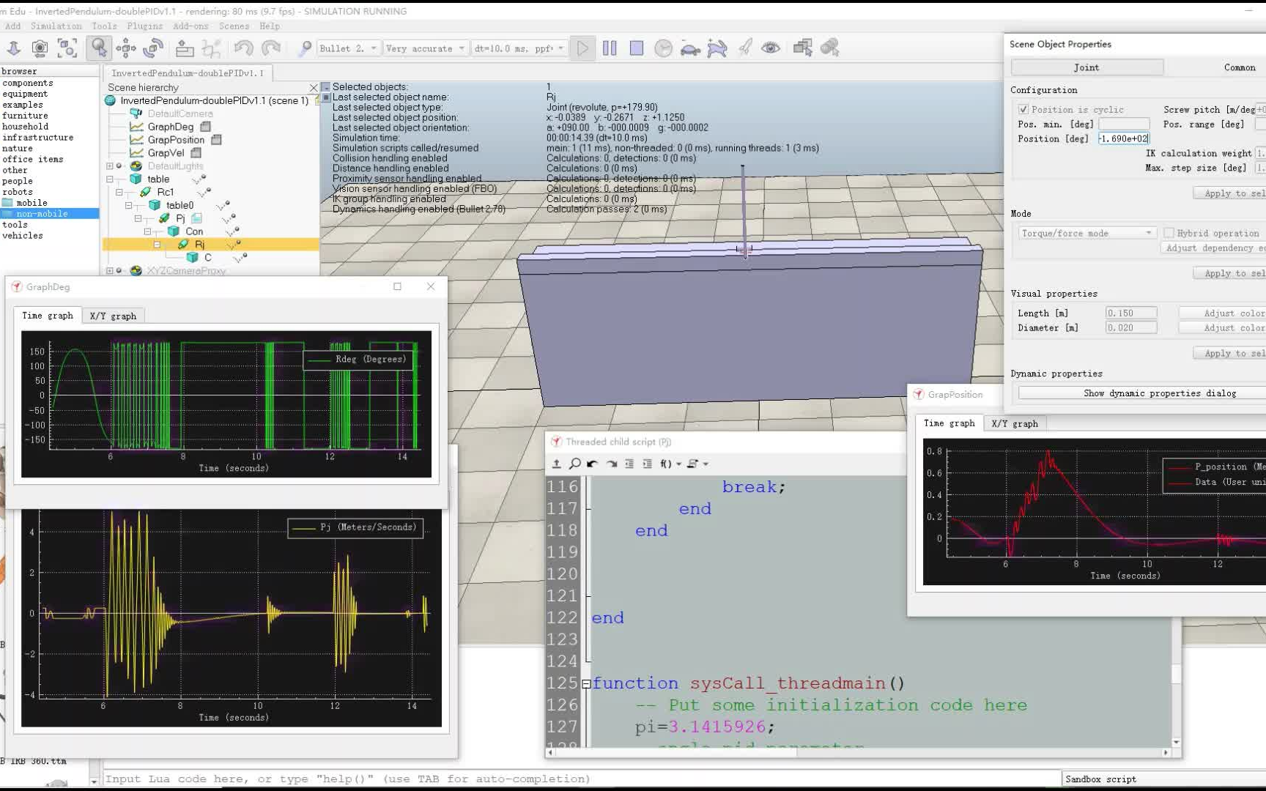Click the object rotate tool icon

pyautogui.click(x=153, y=48)
